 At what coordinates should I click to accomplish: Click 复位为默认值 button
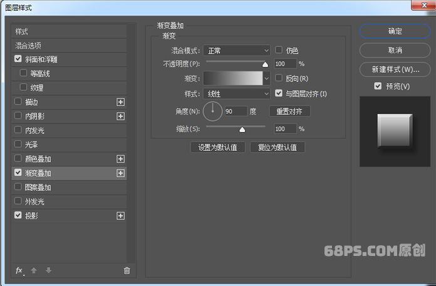278,147
